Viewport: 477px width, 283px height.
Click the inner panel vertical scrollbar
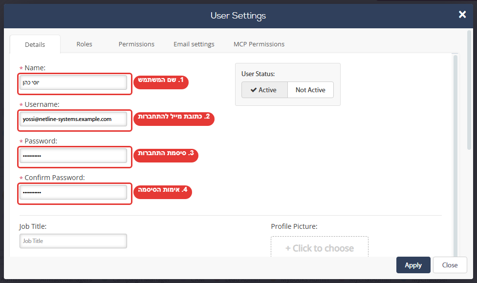pos(455,155)
